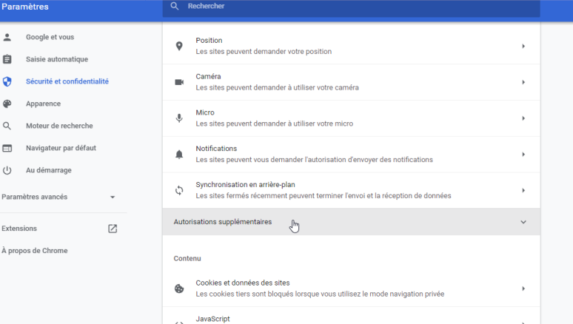Open Apparence settings in sidebar
Image resolution: width=573 pixels, height=324 pixels.
tap(43, 104)
